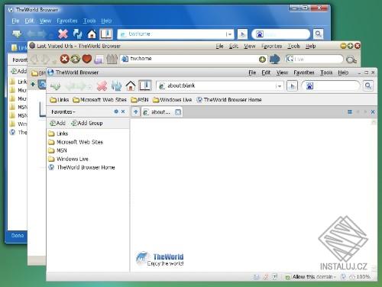
Task: Select MSN folder in Favorites tree
Action: [x=57, y=150]
